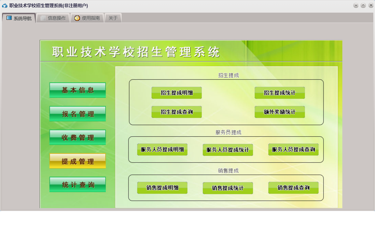
Task: Open 销售提成统计
Action: coord(228,188)
